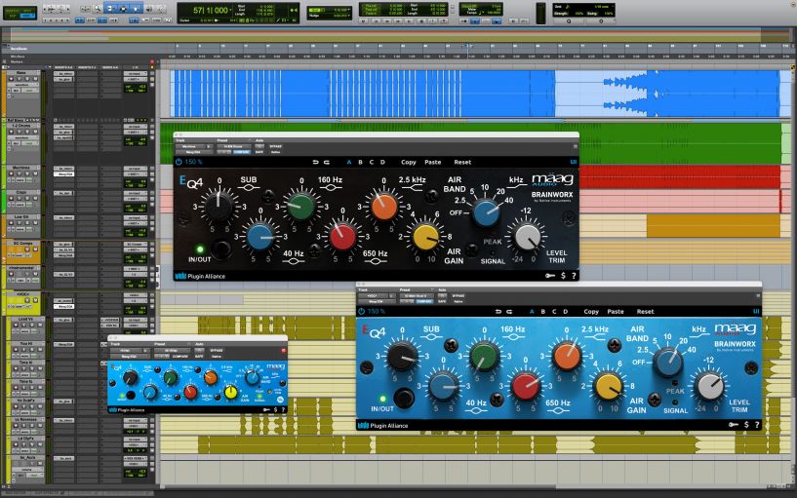
Task: Click white LEVEL TRIM knob on black EQ4
Action: click(x=527, y=237)
